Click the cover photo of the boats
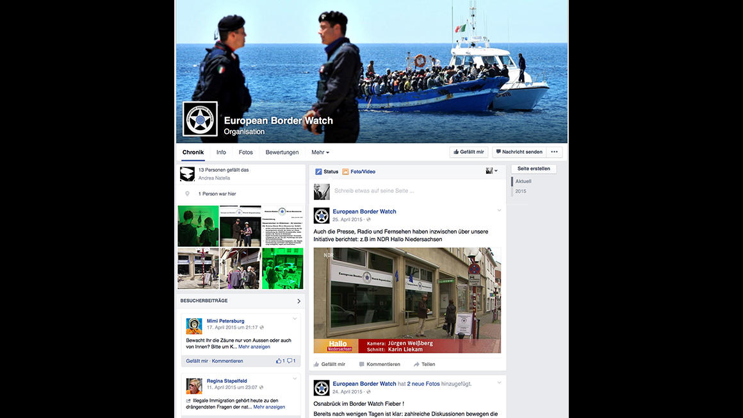Viewport: 743px width, 418px height. (x=372, y=72)
